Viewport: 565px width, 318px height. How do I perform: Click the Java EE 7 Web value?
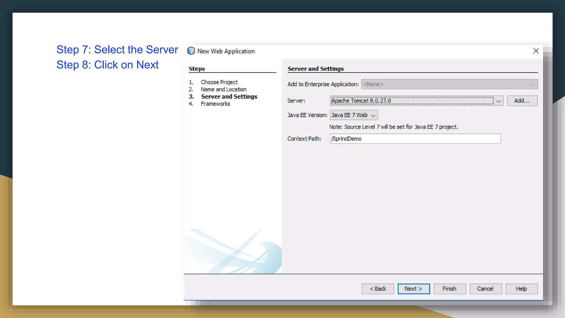coord(349,115)
